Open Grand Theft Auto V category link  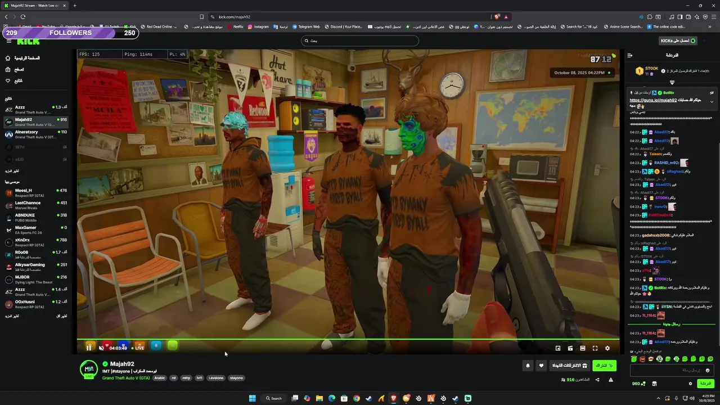126,378
